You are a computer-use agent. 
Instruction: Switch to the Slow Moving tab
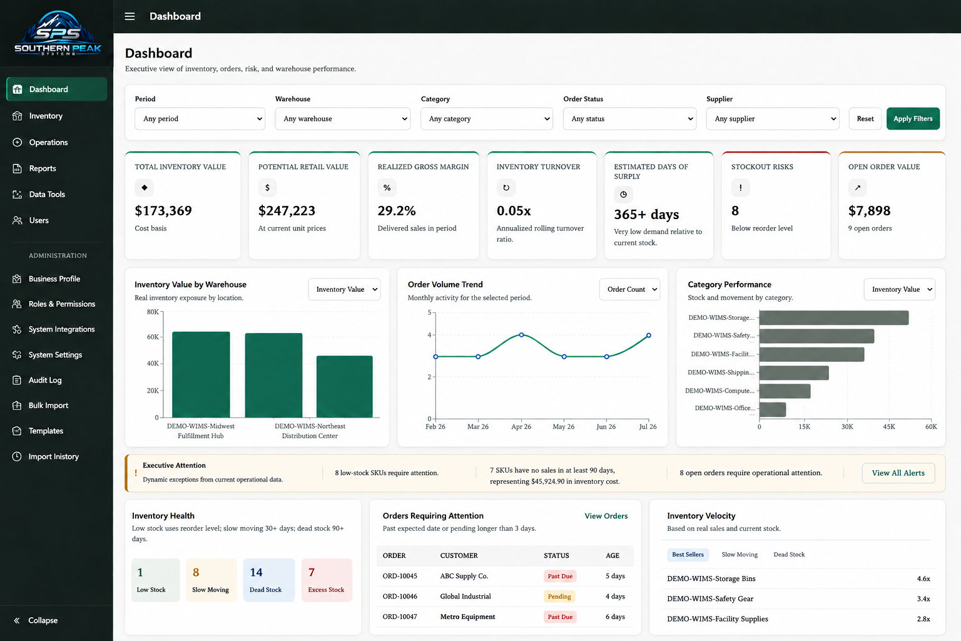pyautogui.click(x=740, y=555)
